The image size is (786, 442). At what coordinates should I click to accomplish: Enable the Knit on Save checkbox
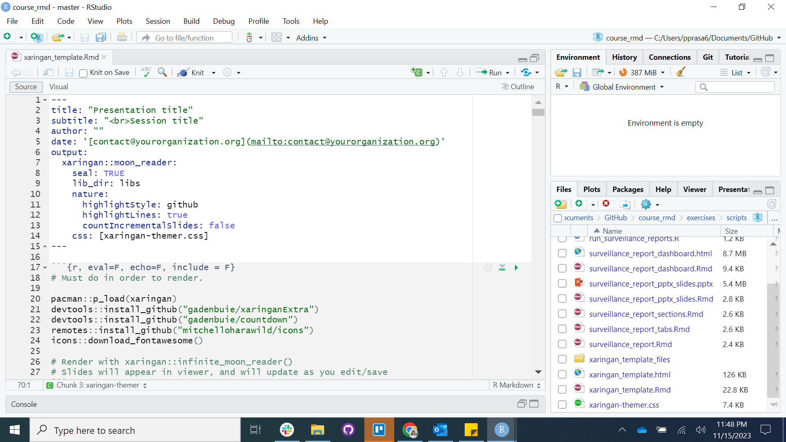pos(83,73)
